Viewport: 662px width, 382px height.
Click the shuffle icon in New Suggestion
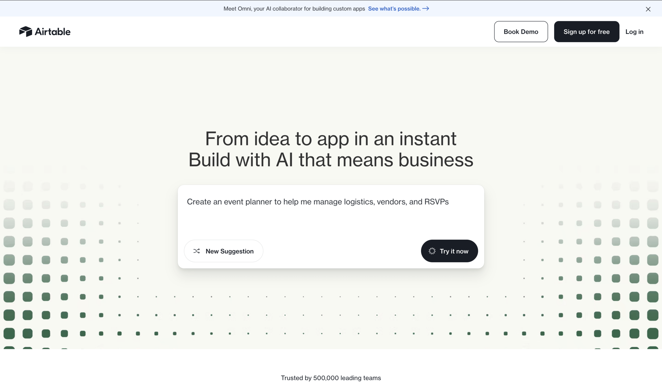click(196, 251)
